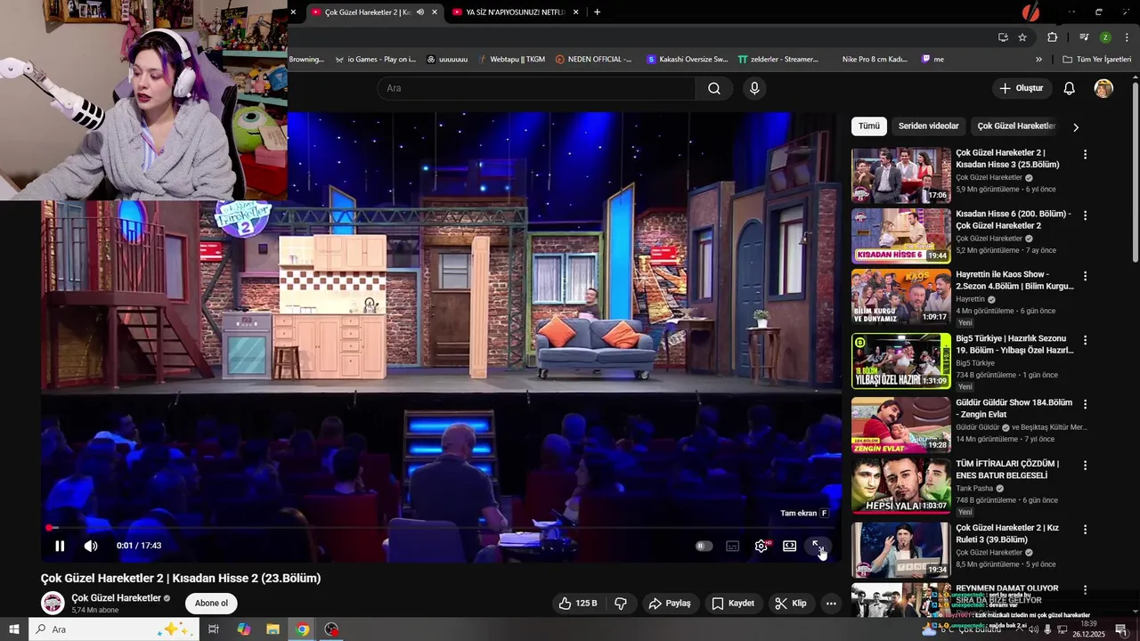Open Chrome media controls icon
Viewport: 1140px width, 641px height.
pyautogui.click(x=1084, y=37)
